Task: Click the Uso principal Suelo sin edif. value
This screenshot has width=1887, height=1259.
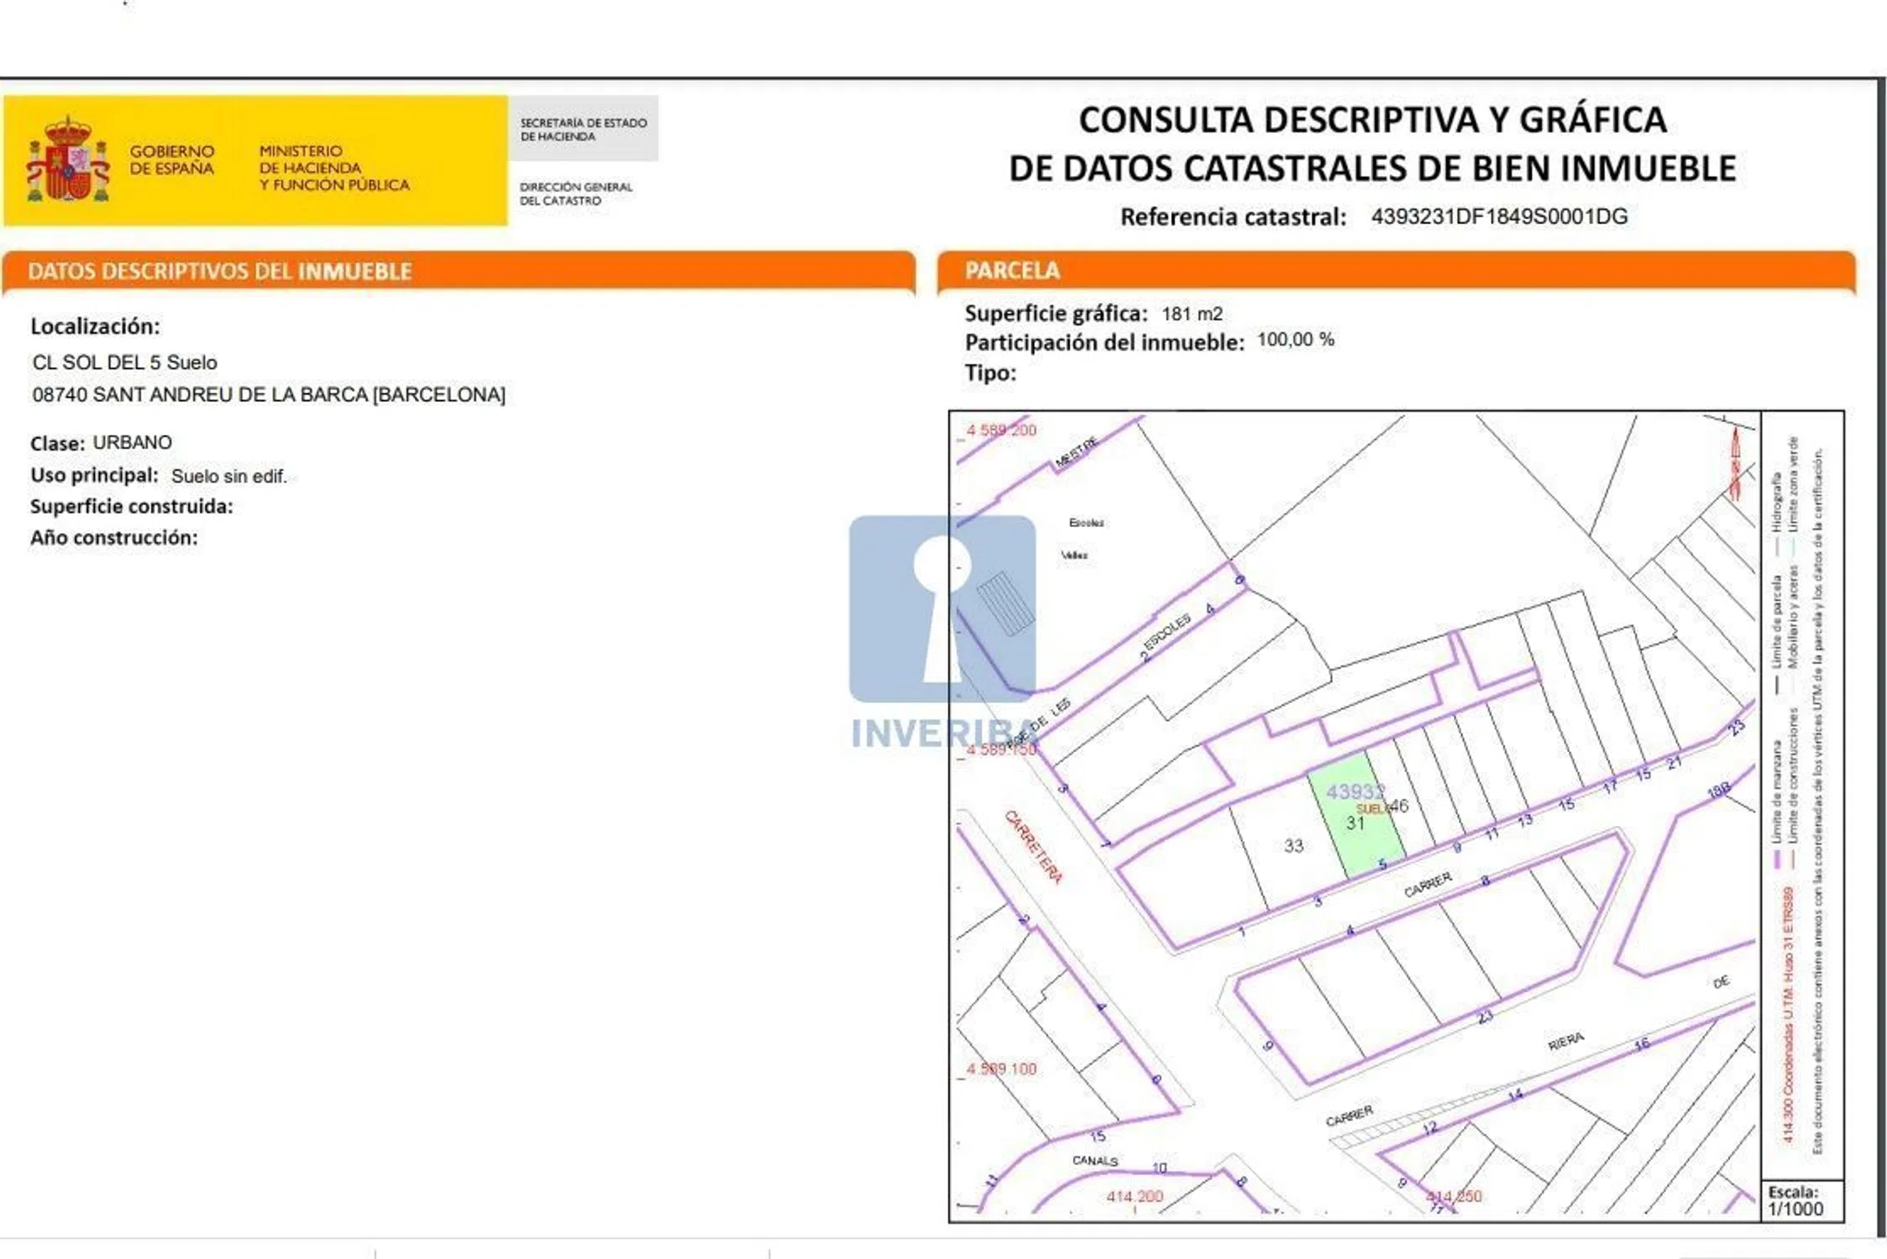Action: pos(228,477)
